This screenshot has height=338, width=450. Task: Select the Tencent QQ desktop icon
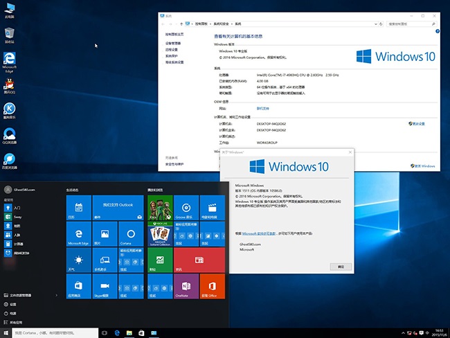[10, 86]
